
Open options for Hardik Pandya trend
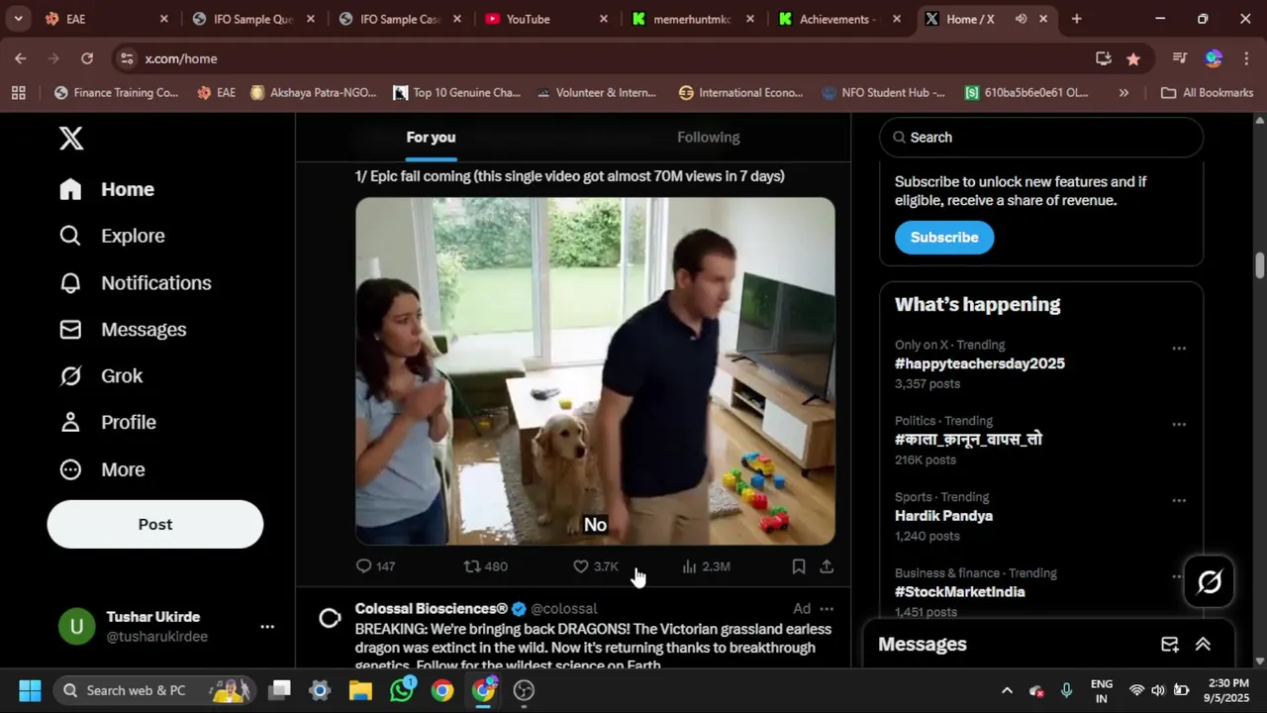tap(1179, 501)
